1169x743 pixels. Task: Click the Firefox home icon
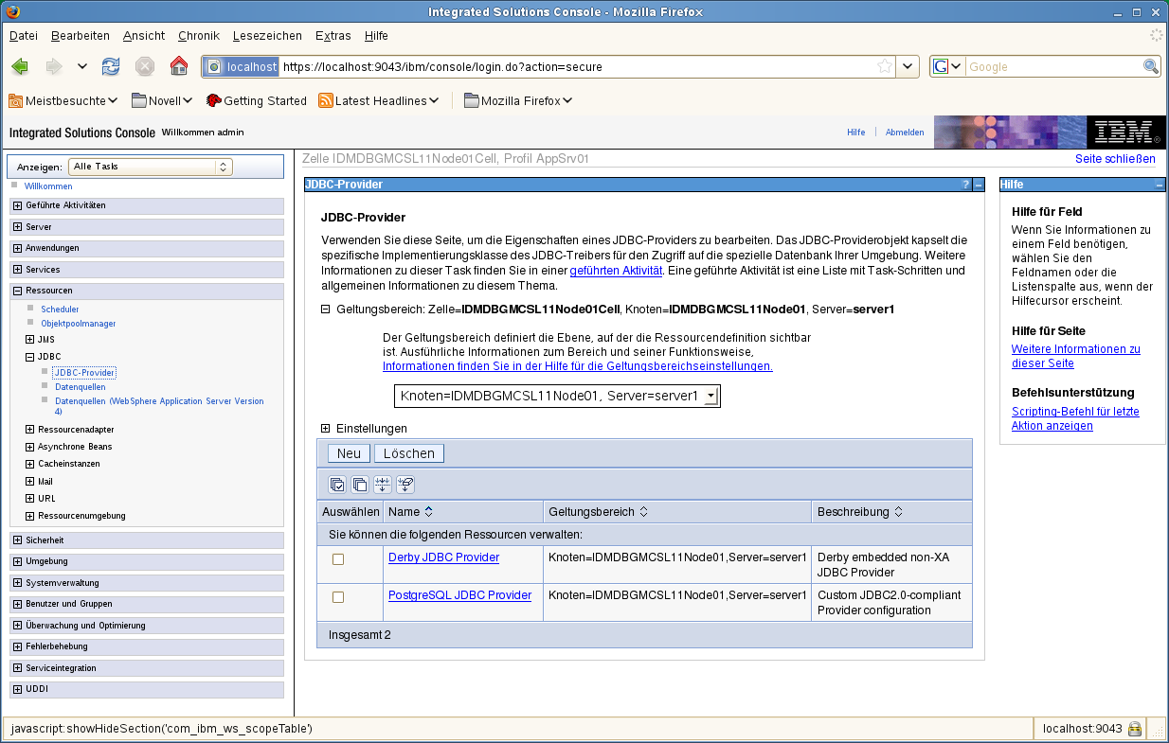(178, 66)
